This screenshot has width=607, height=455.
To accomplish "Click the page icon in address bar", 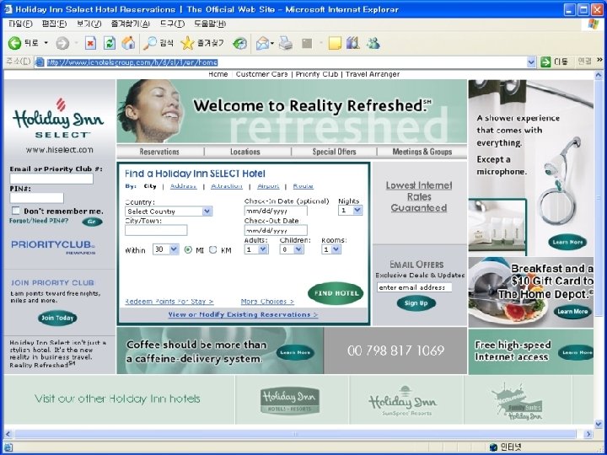I will (39, 62).
